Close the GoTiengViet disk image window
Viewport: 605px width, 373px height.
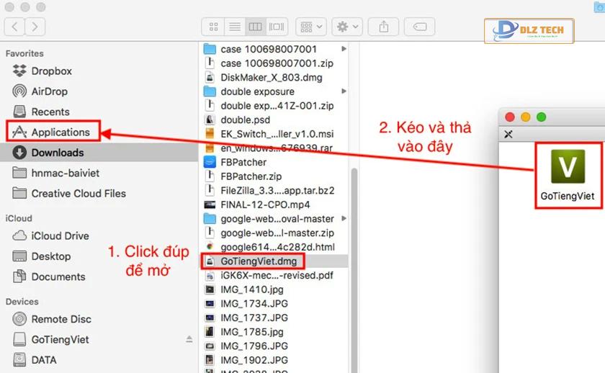[x=510, y=117]
